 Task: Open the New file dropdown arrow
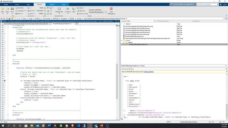point(2,14)
